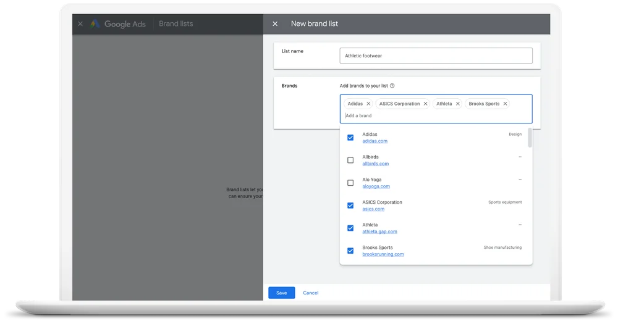Click the Design category label
618x321 pixels.
point(515,135)
